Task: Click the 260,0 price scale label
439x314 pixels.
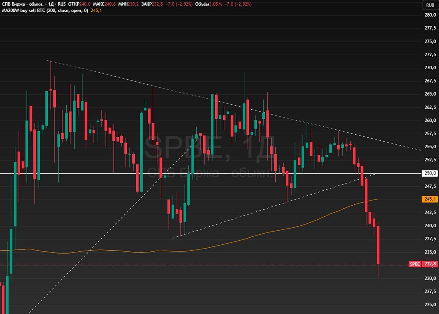Action: point(430,121)
